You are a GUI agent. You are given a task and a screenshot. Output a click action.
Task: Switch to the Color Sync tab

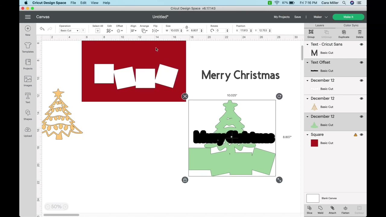point(351,25)
